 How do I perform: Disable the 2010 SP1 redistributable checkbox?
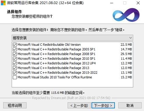pyautogui.click(x=15, y=59)
